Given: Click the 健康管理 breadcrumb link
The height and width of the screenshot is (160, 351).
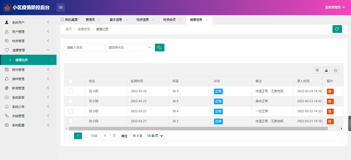Looking at the screenshot, I should click(84, 29).
